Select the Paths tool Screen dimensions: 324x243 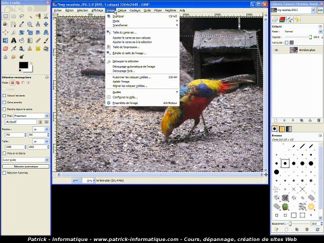click(13, 24)
